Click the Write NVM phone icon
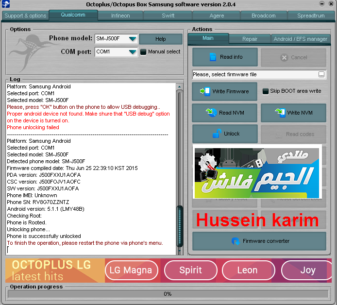 280,113
